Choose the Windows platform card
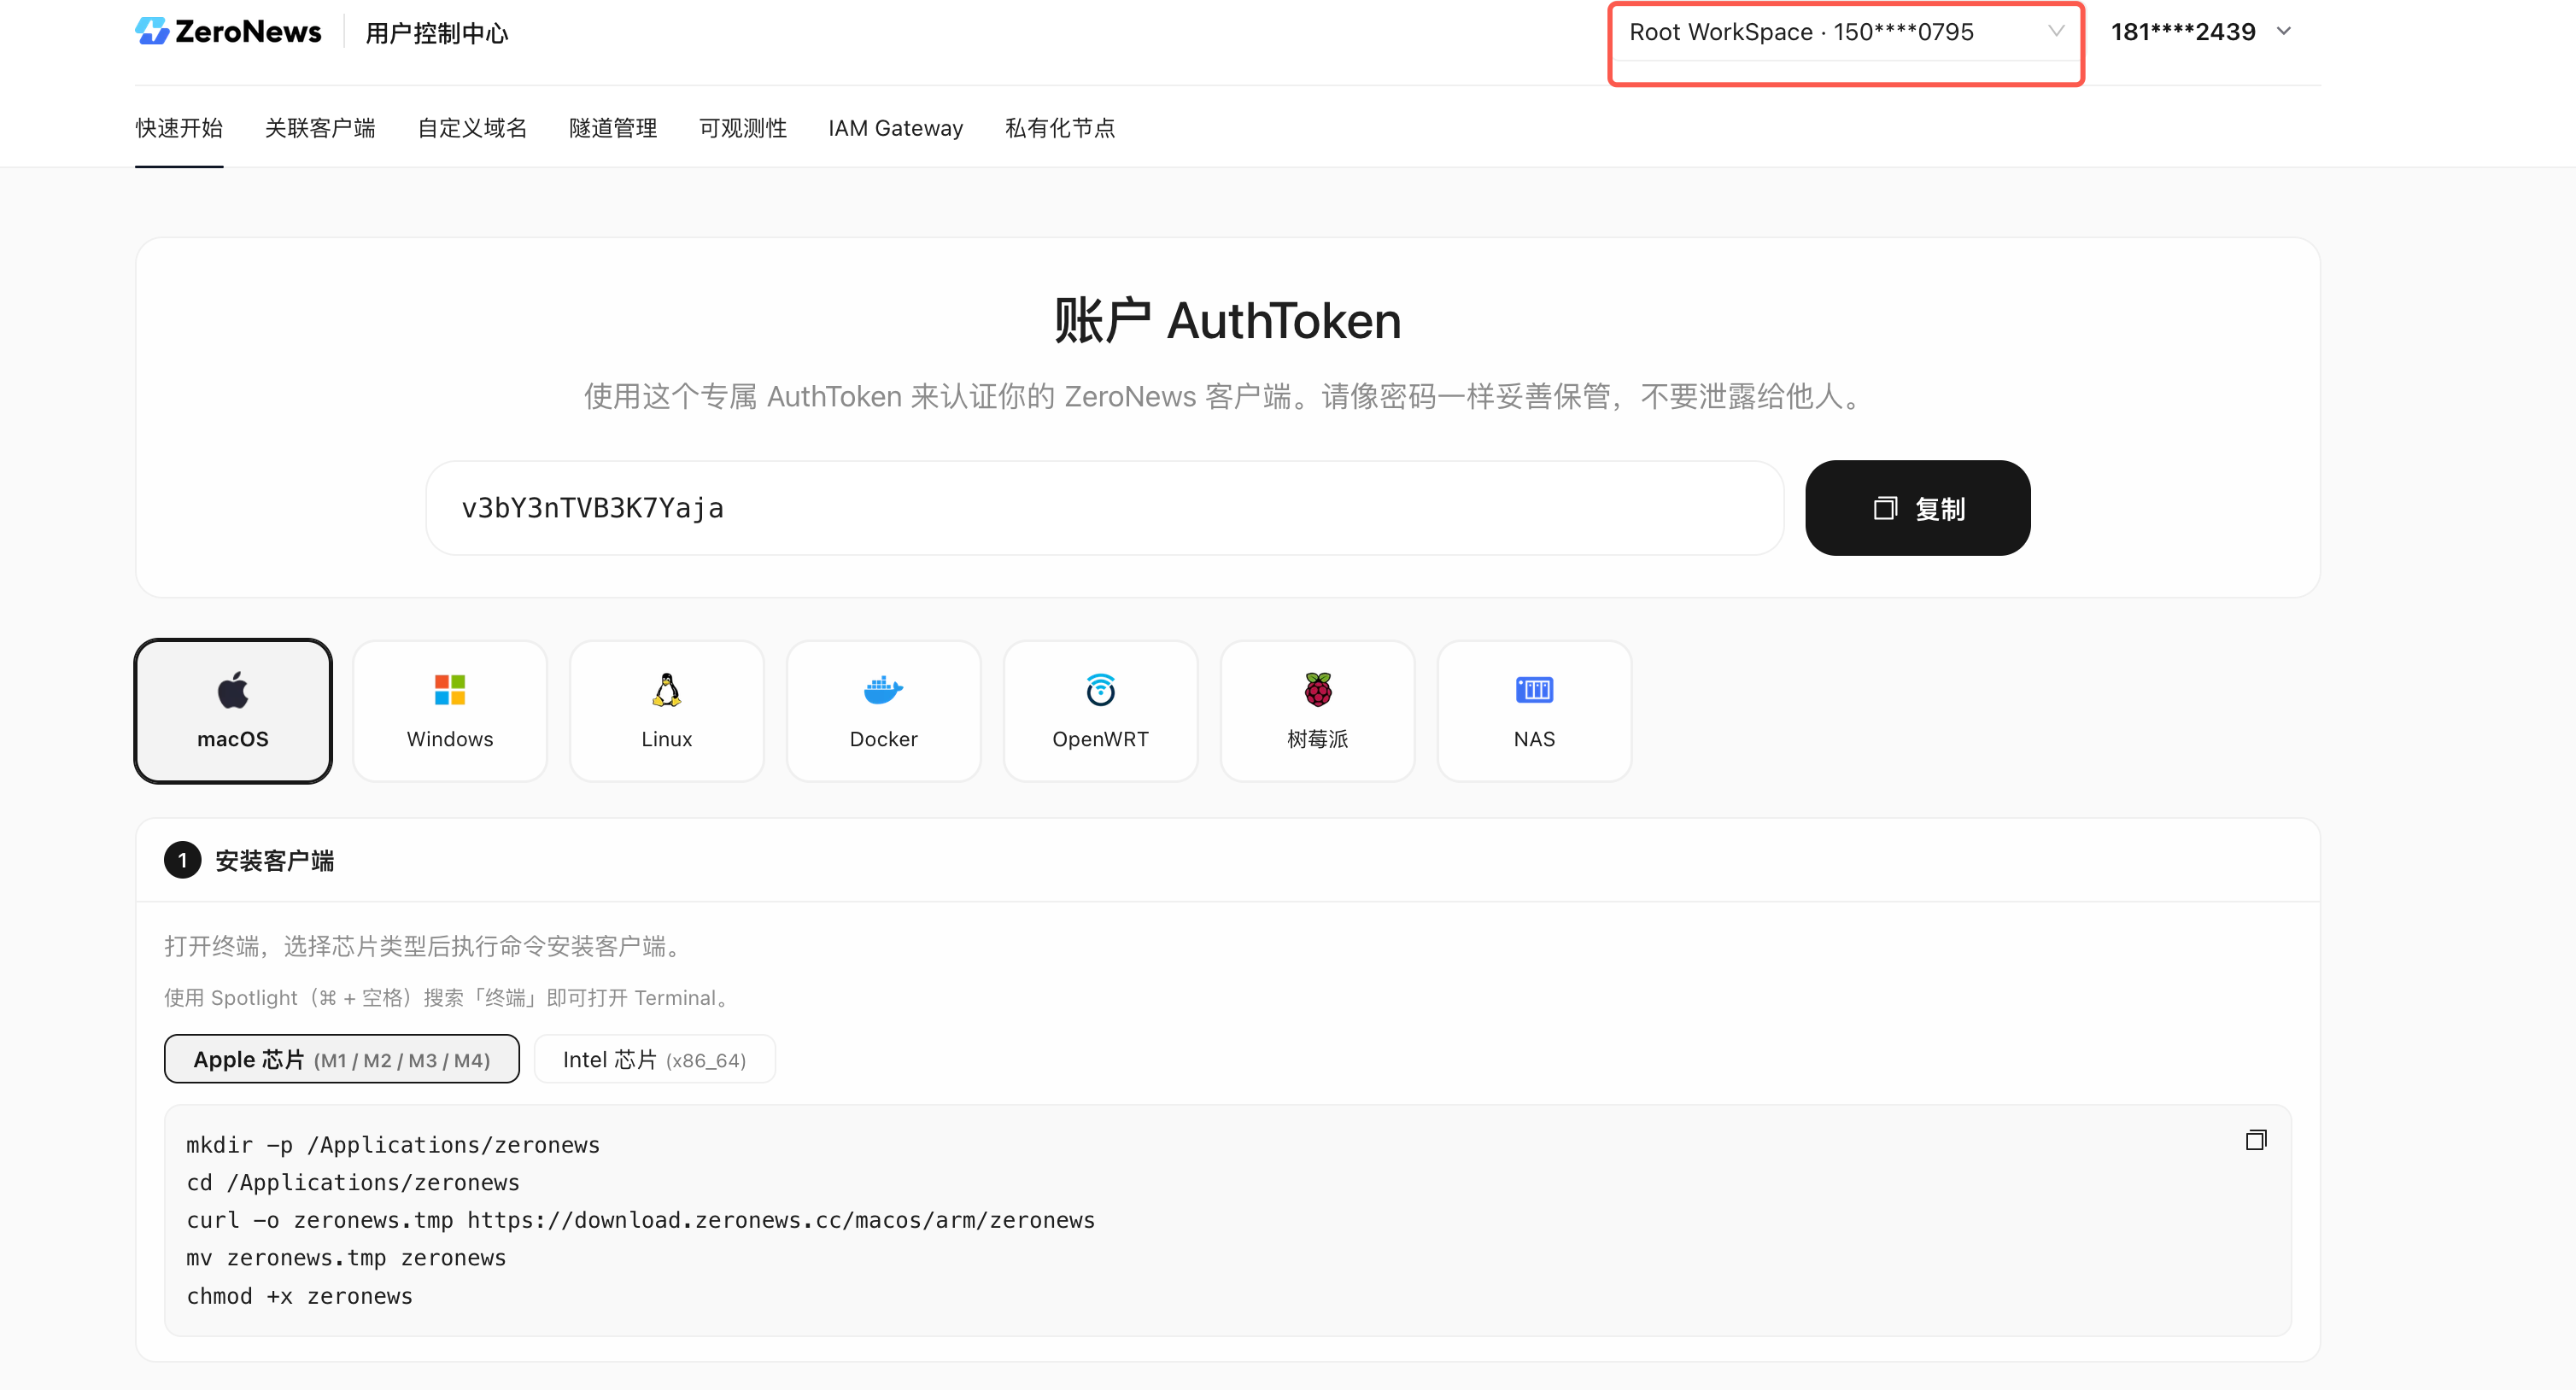 [450, 711]
